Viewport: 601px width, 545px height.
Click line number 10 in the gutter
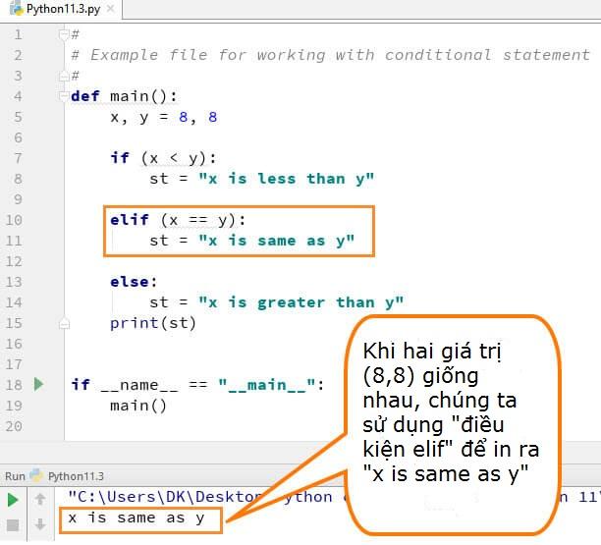coord(14,220)
